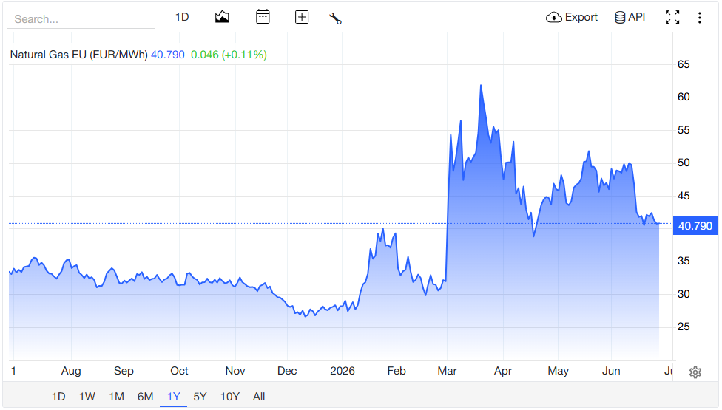Show the 10Y time range

coord(230,396)
